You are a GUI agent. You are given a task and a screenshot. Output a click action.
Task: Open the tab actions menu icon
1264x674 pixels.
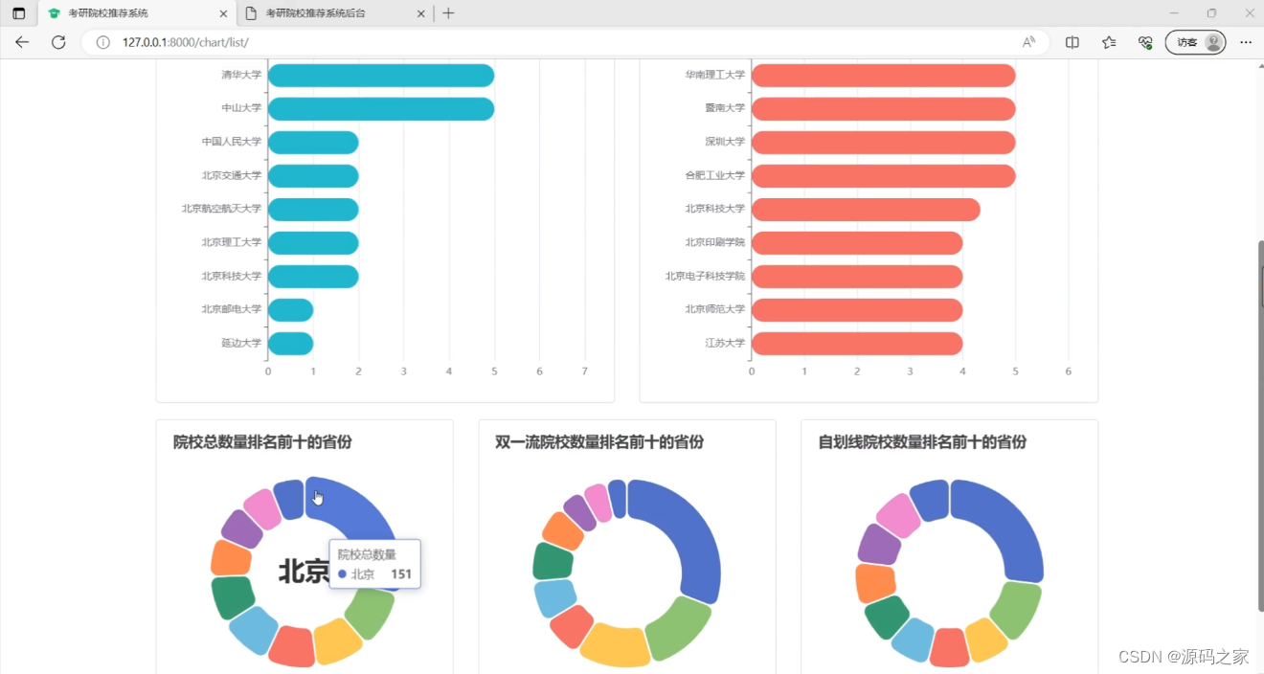(x=19, y=13)
